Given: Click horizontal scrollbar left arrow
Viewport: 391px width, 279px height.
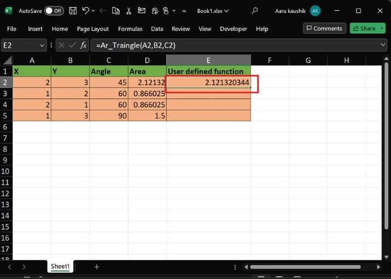Looking at the screenshot, I should pyautogui.click(x=246, y=267).
